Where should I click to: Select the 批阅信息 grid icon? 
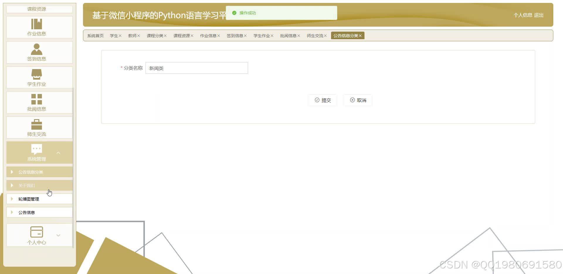[x=36, y=99]
